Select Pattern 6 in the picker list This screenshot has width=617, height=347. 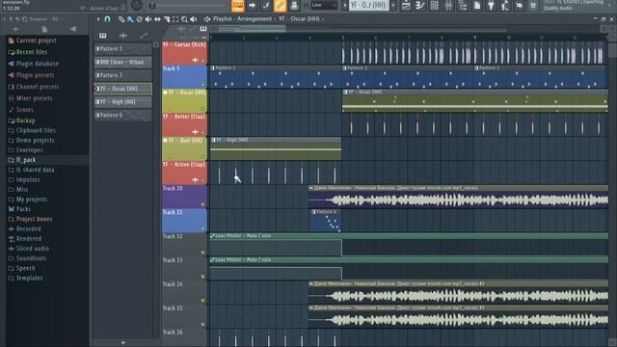click(x=122, y=116)
